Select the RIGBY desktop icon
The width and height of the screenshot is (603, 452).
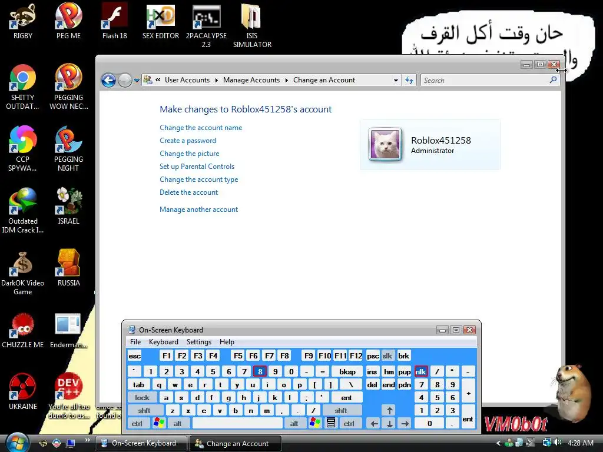[23, 21]
